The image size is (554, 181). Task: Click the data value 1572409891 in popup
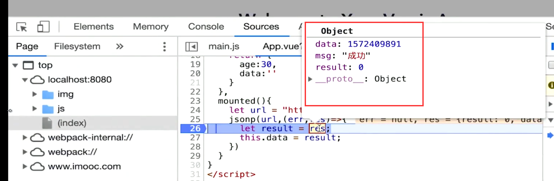pos(374,44)
